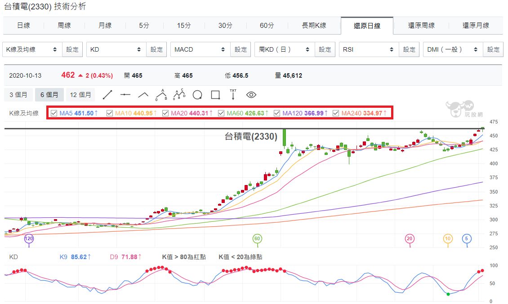The width and height of the screenshot is (508, 304).
Task: Select the trend line drawing tool
Action: coord(107,95)
